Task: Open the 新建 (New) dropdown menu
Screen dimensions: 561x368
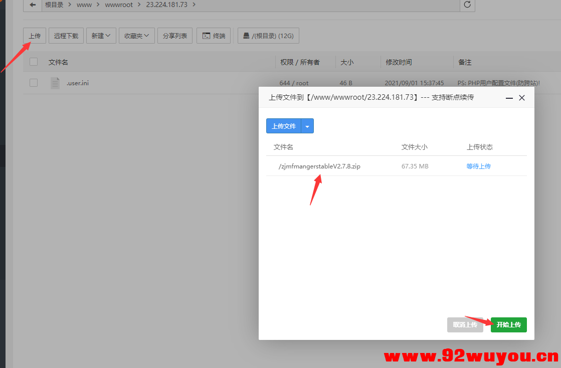Action: point(101,36)
